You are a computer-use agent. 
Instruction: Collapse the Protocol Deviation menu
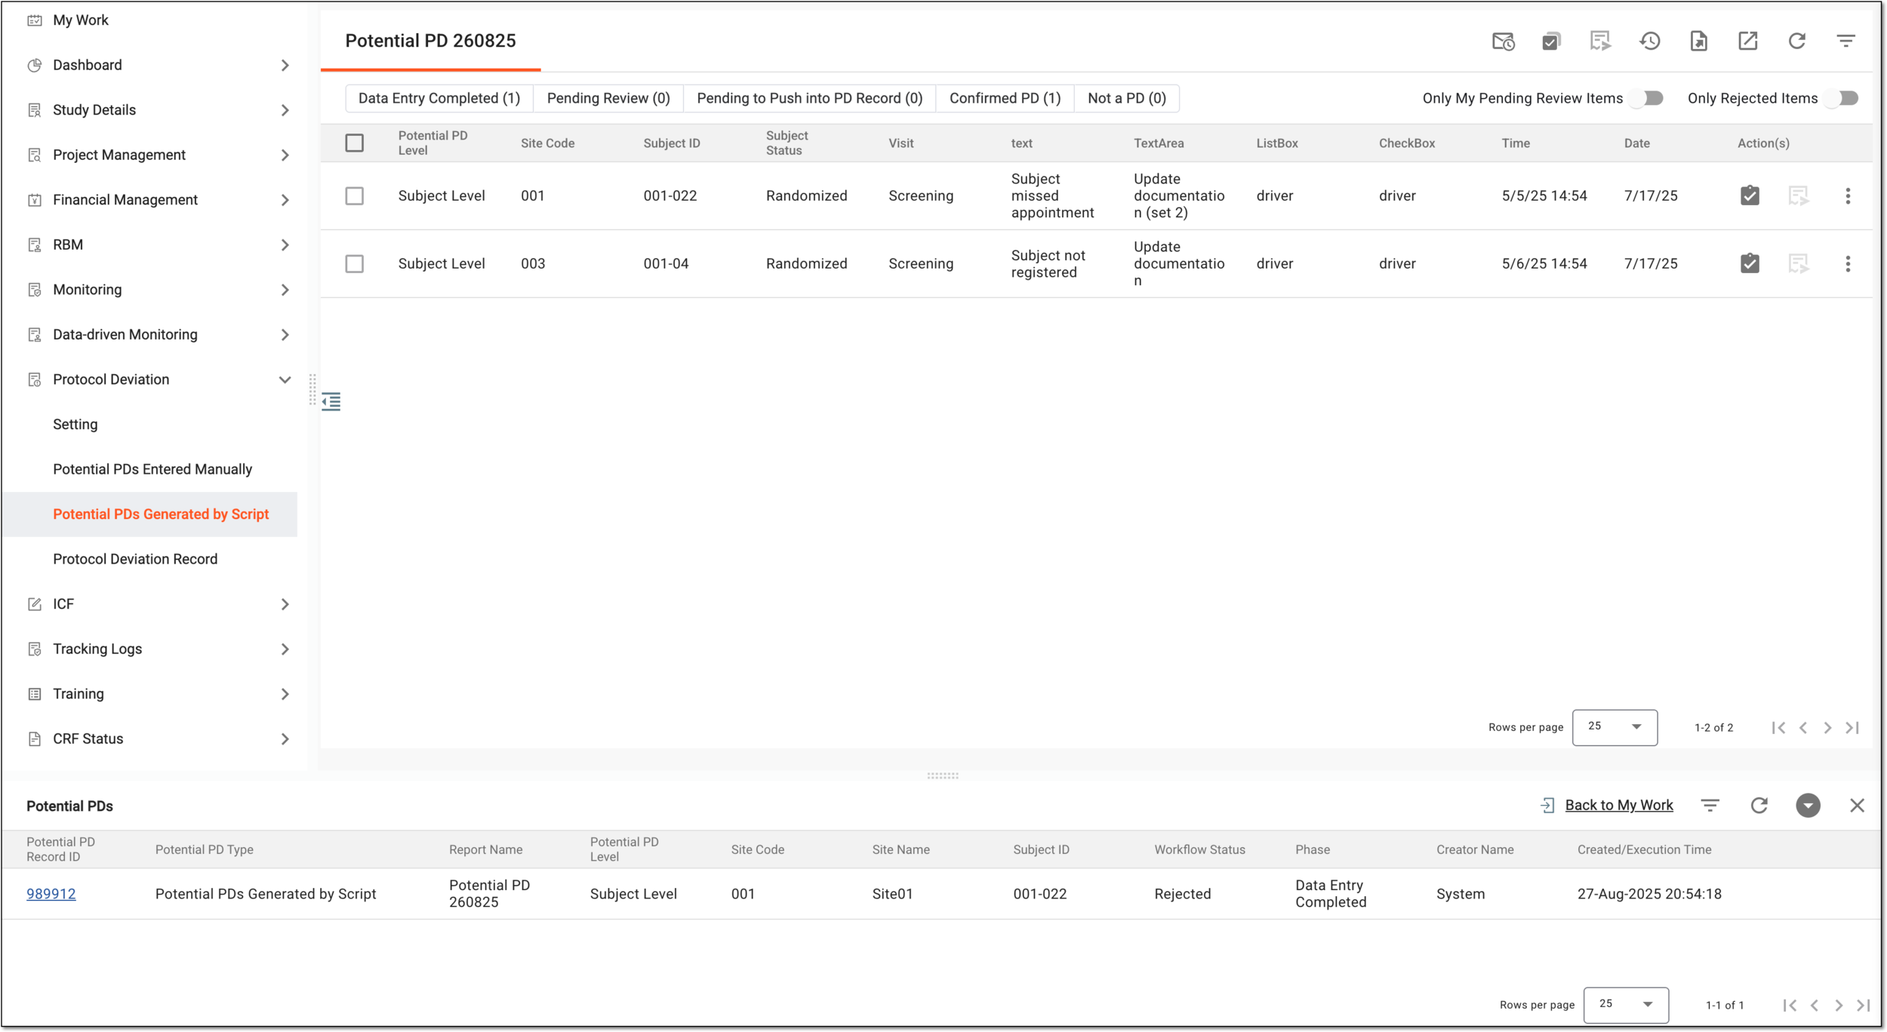[285, 379]
